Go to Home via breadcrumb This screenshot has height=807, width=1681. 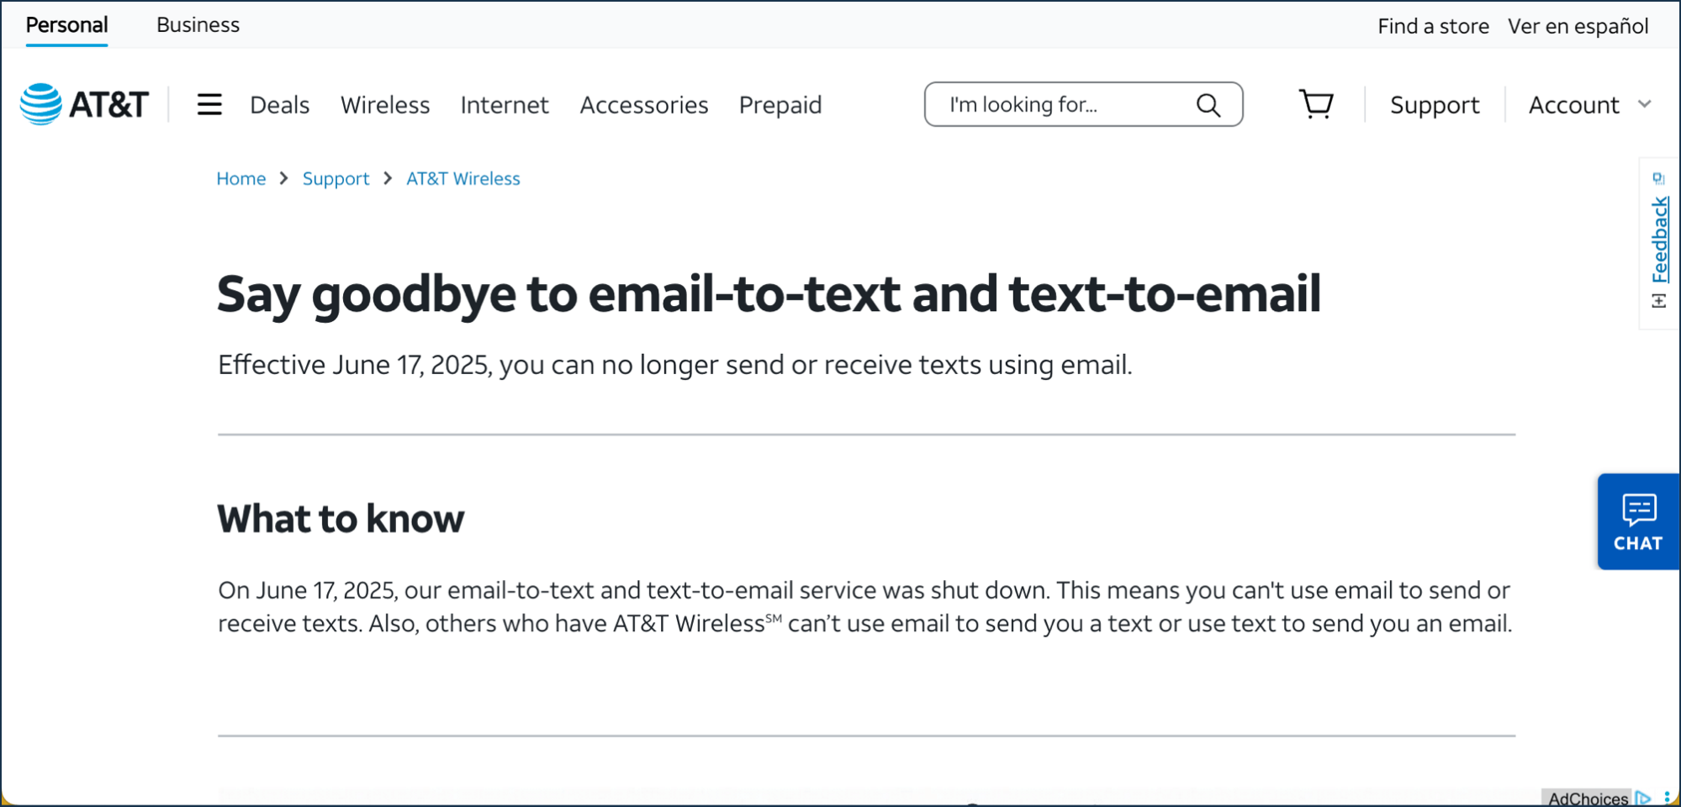(x=241, y=179)
